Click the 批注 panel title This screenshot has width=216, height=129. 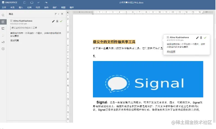[x=11, y=14]
